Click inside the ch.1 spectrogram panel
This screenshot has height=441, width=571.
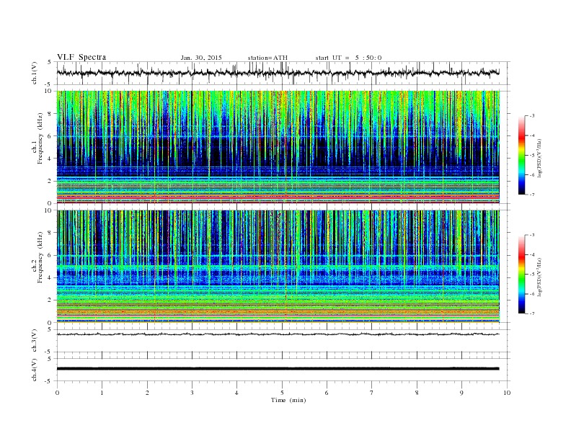278,147
